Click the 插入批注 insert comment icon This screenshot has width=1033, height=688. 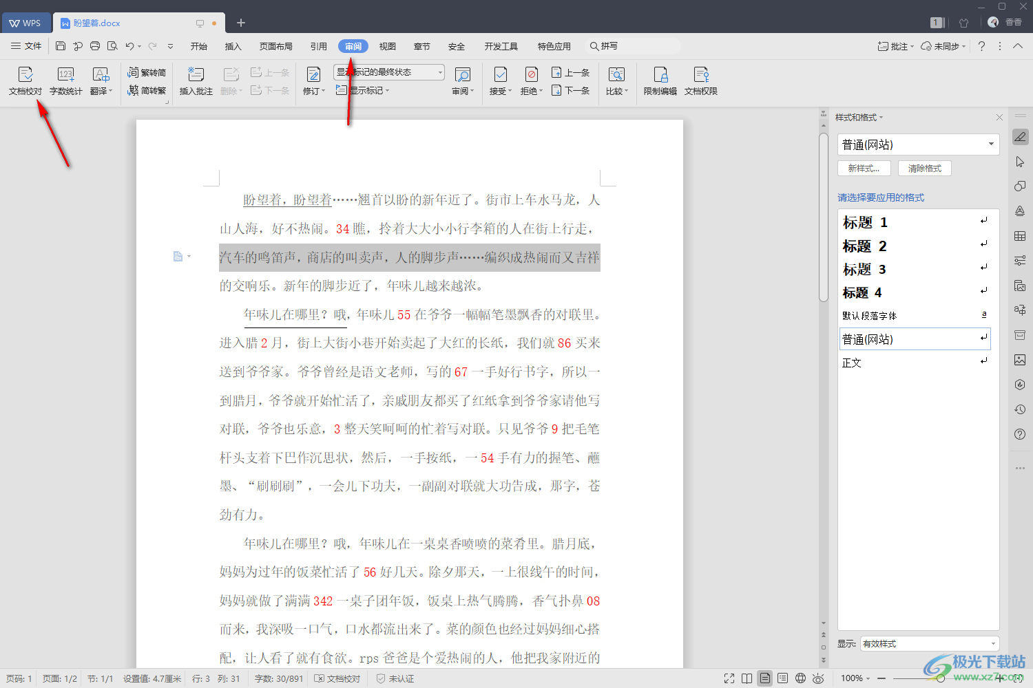pos(196,80)
